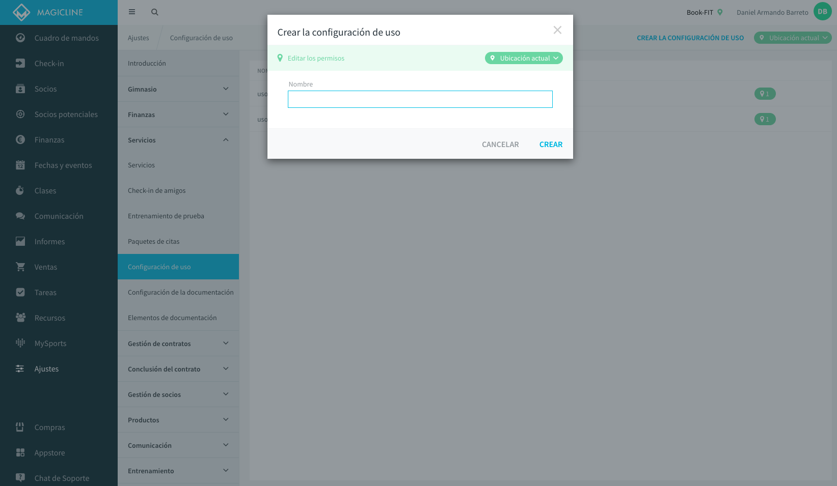Open Cuadro de mandos dashboard icon
The image size is (837, 486).
coord(20,38)
